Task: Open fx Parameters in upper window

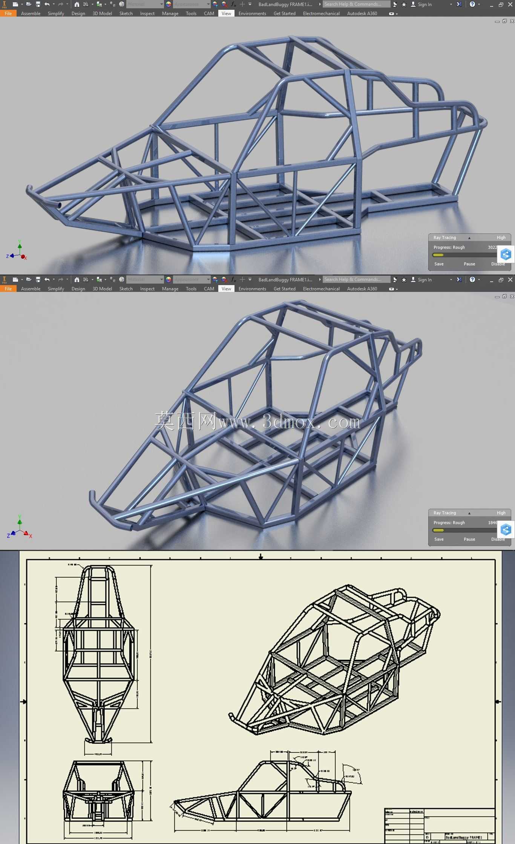Action: coord(233,5)
